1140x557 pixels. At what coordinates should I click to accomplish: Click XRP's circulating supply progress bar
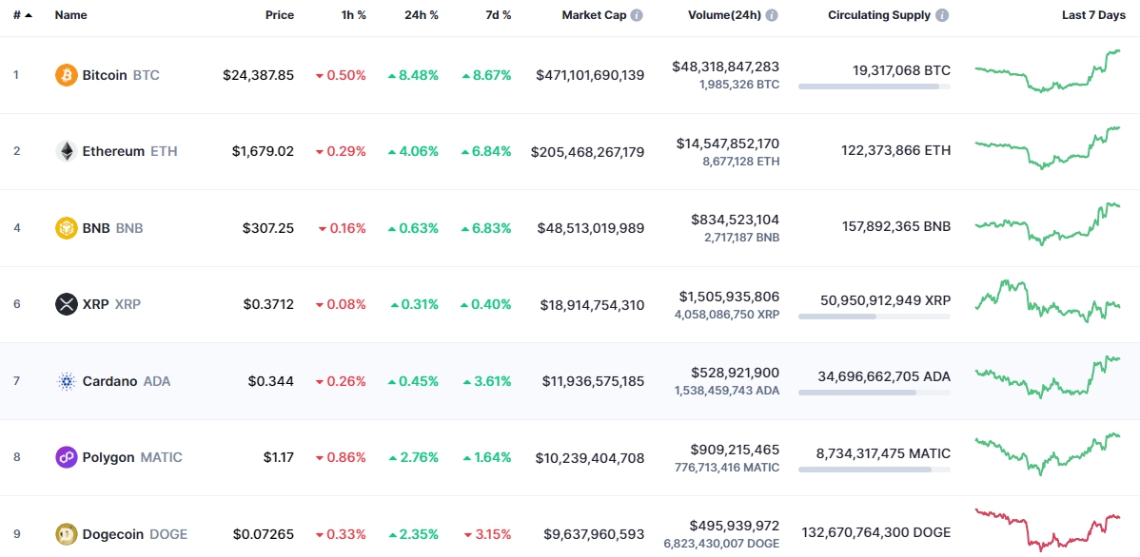[x=874, y=317]
